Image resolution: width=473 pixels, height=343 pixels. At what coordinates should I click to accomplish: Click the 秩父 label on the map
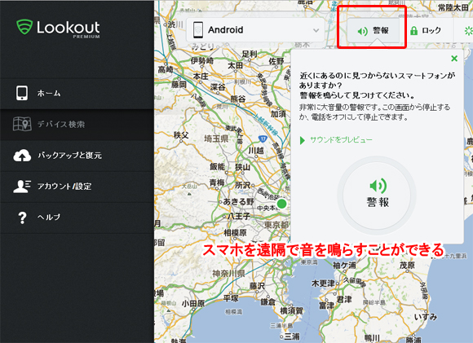(x=181, y=134)
